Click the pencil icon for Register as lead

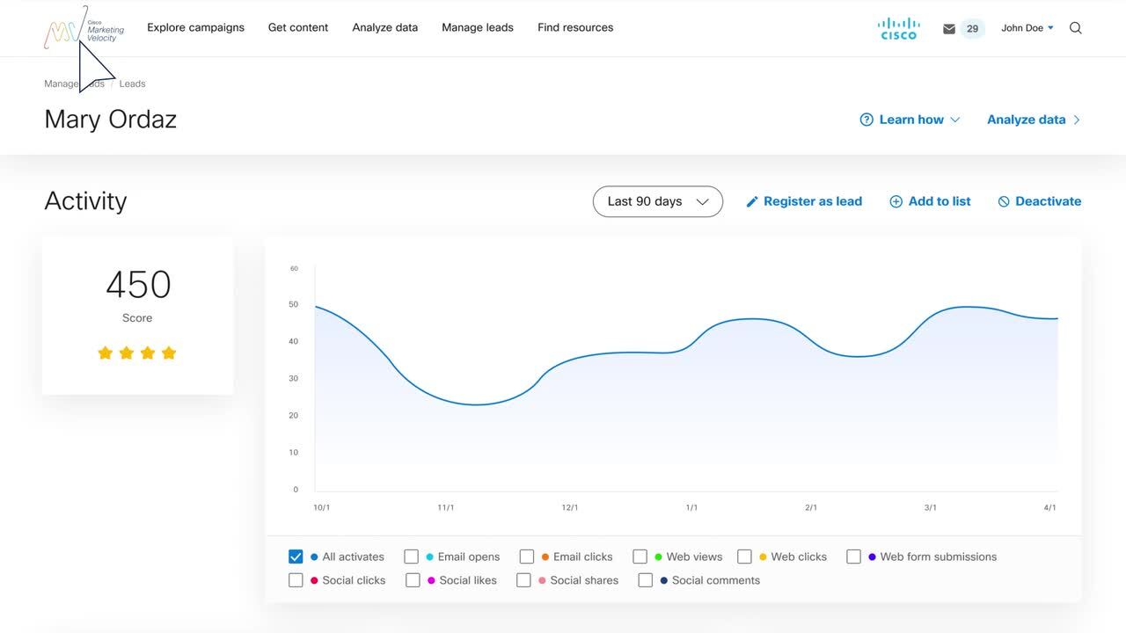coord(751,201)
